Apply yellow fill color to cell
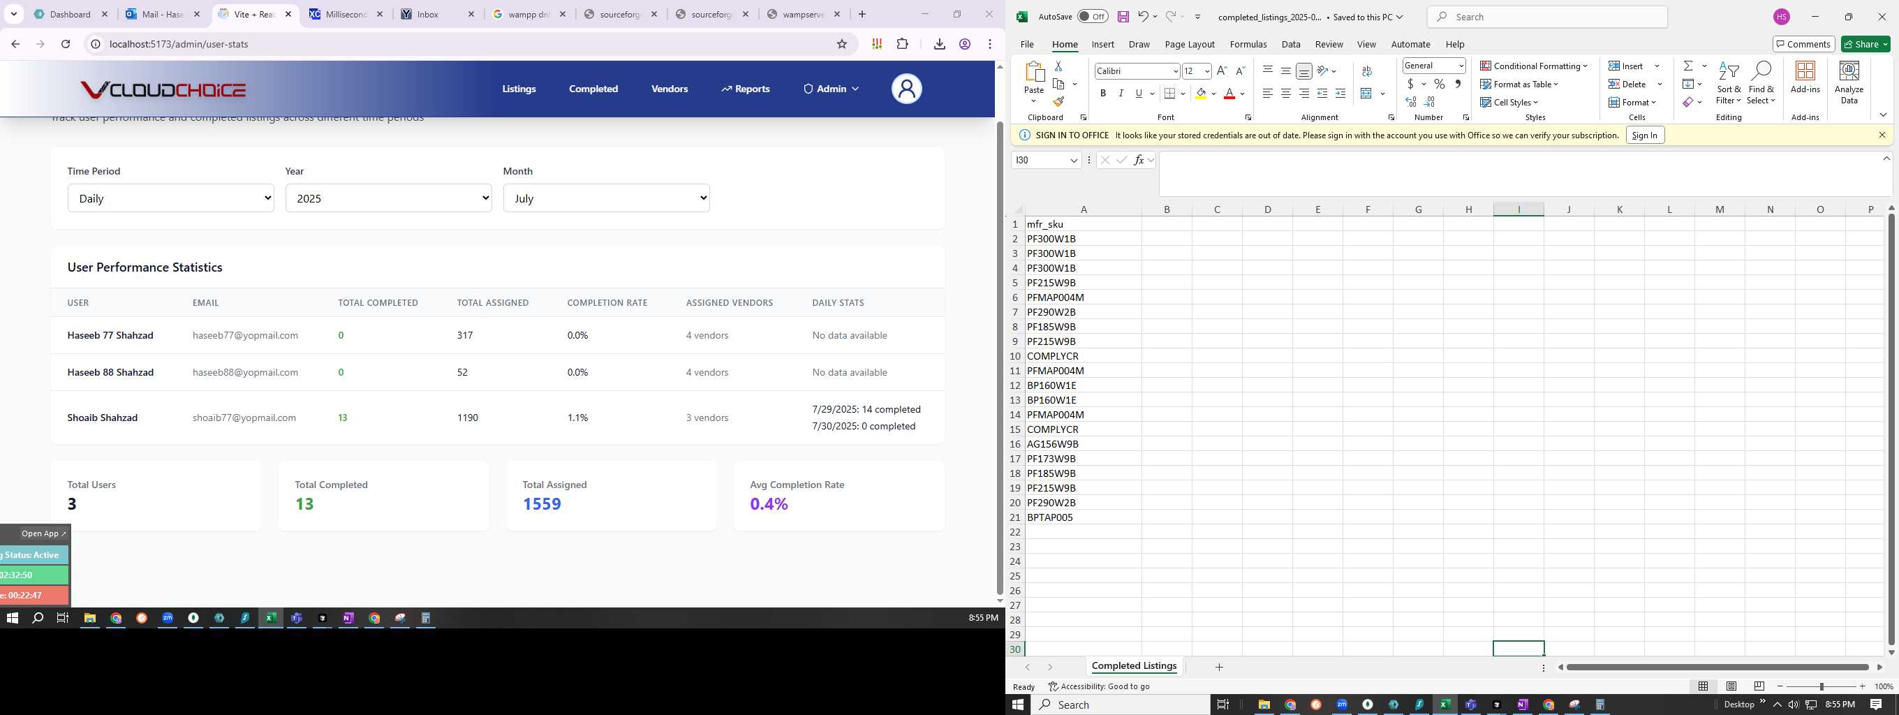1899x715 pixels. click(1201, 94)
